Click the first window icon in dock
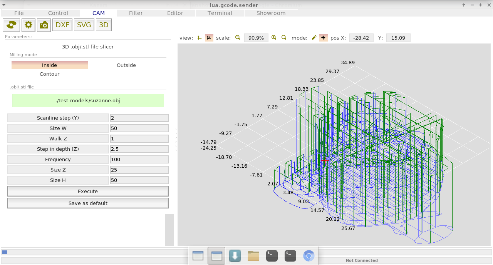 (x=198, y=256)
